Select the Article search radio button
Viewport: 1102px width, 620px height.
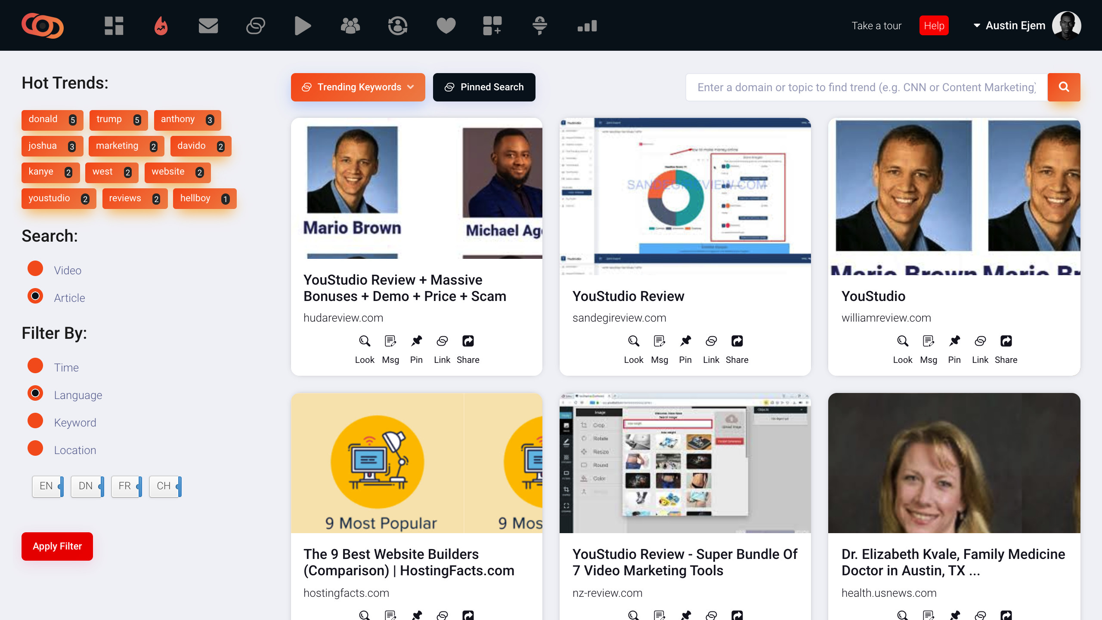[x=35, y=296]
